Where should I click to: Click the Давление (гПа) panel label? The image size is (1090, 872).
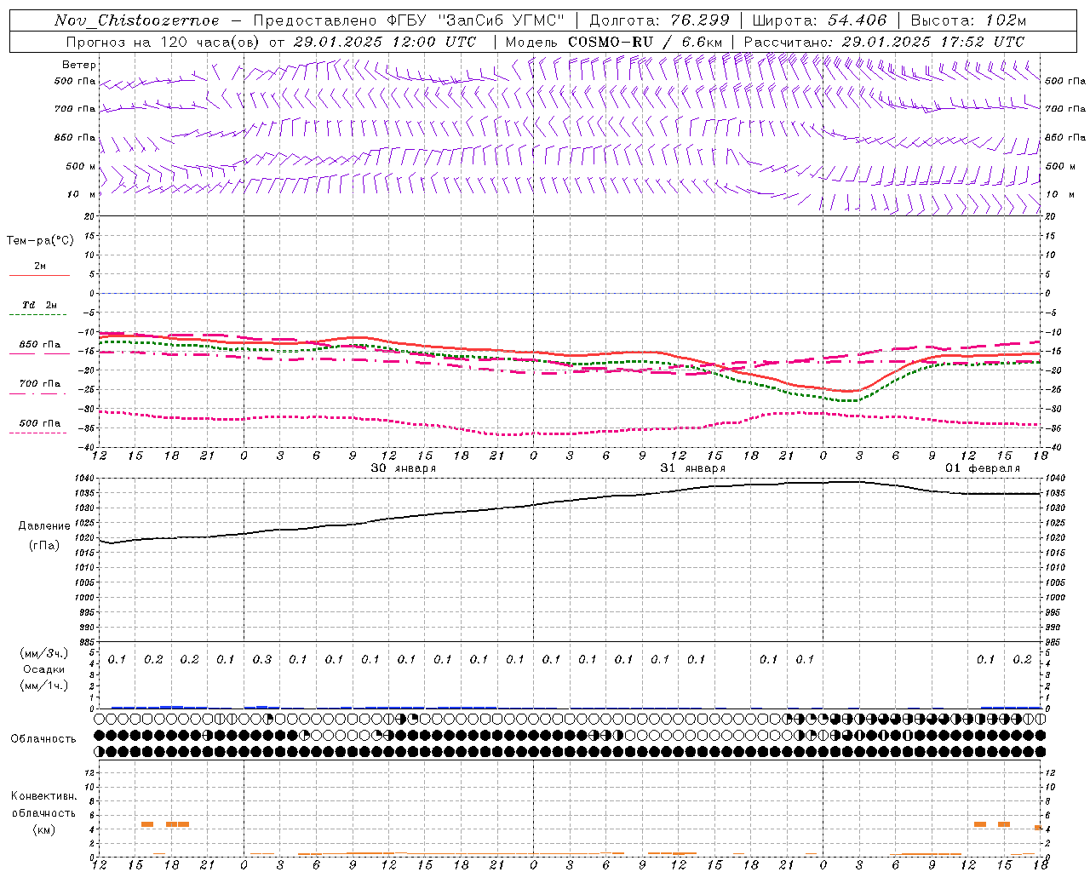(43, 535)
